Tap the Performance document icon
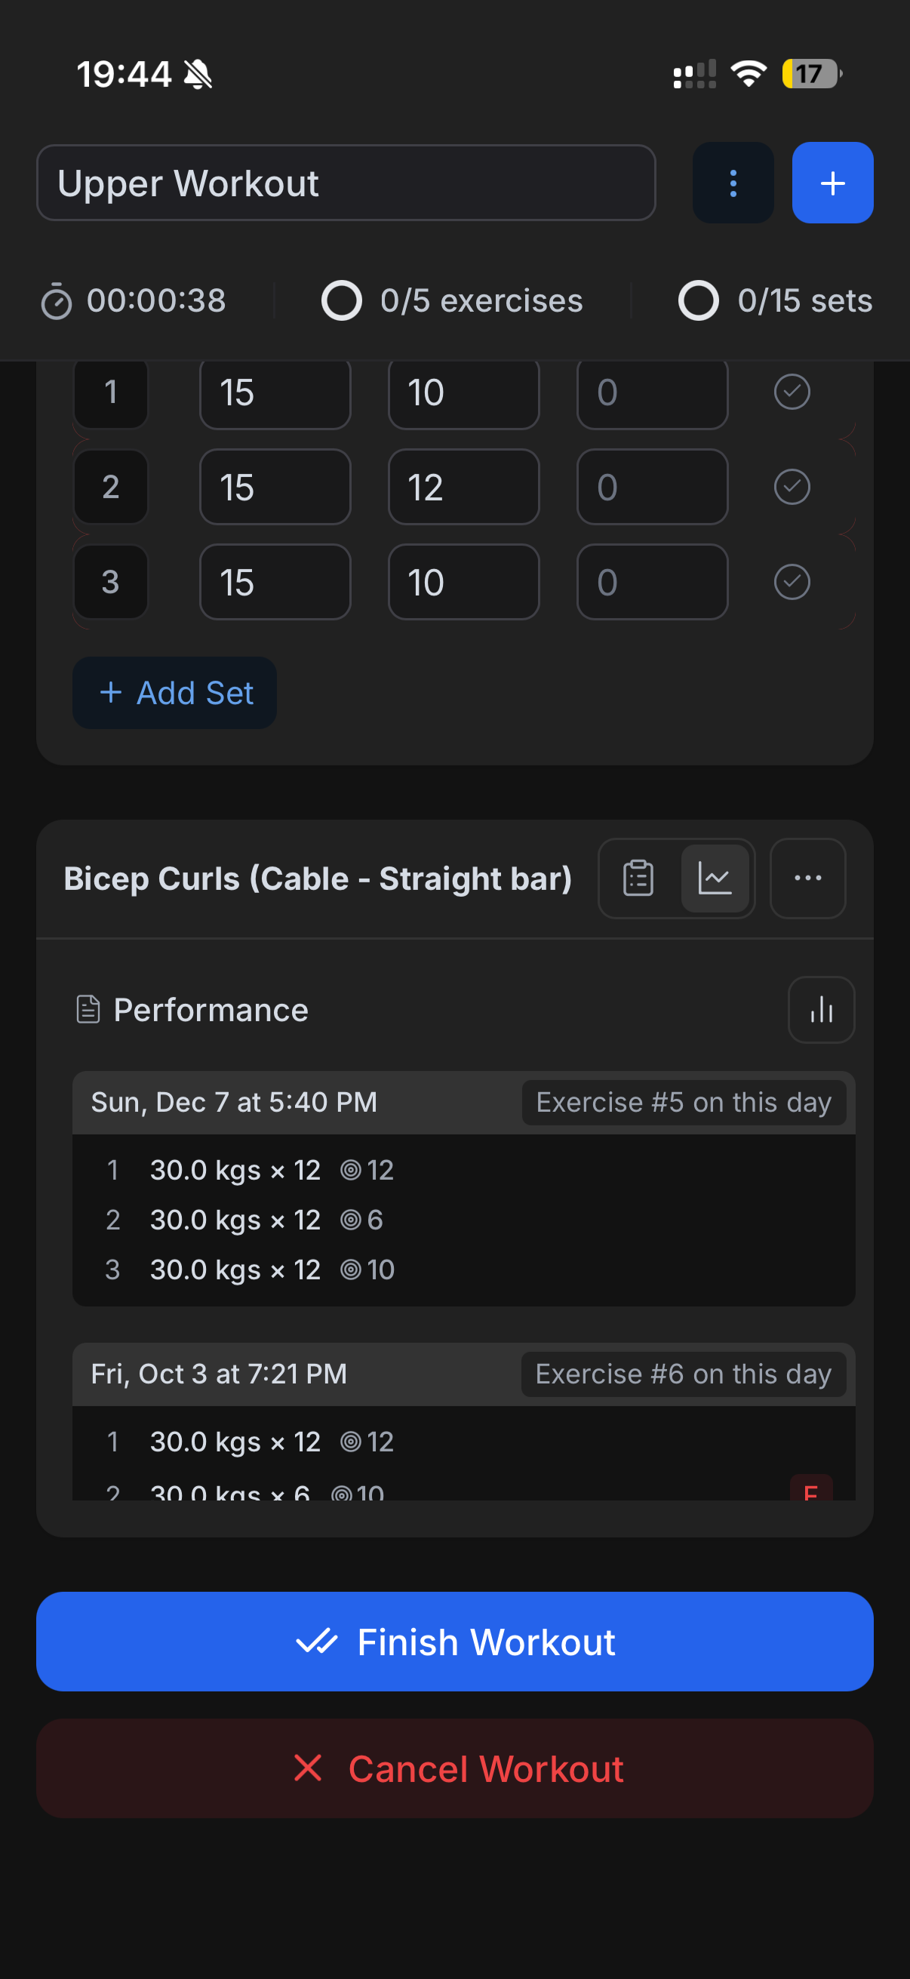 point(88,1009)
